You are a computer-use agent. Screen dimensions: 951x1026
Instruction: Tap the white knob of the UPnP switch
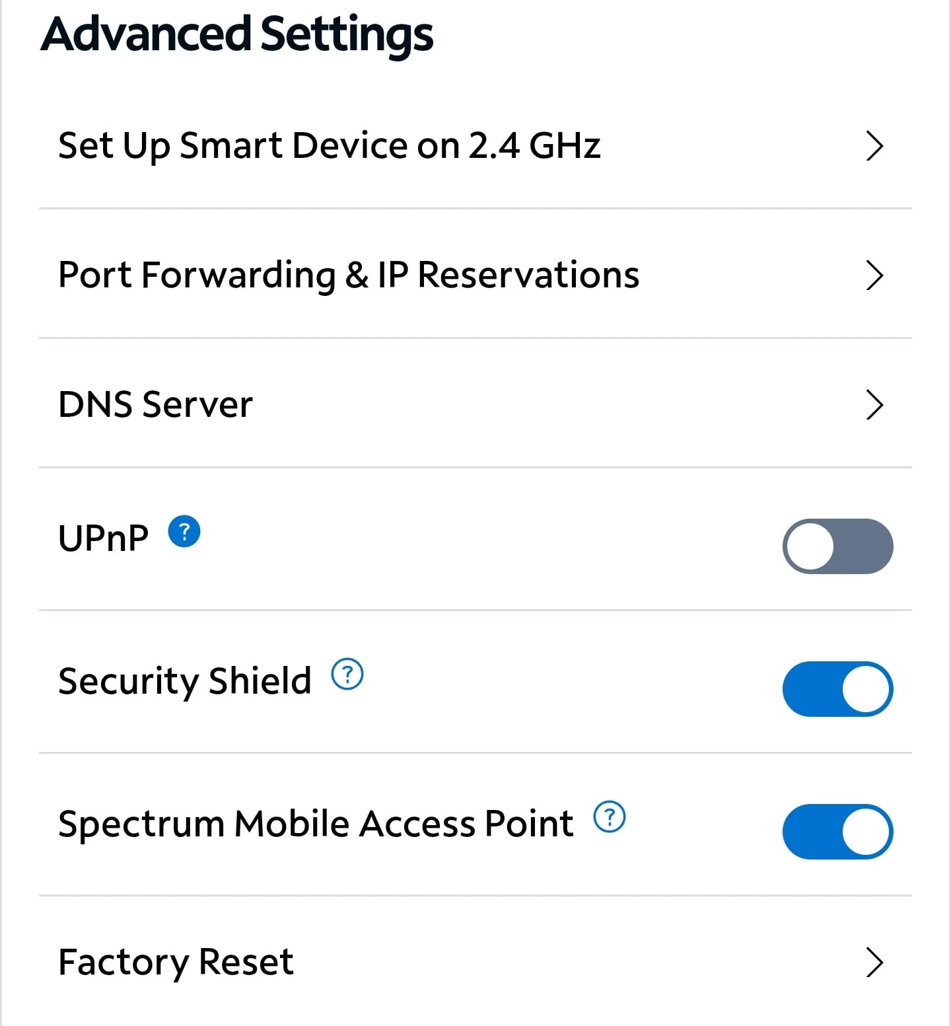811,546
